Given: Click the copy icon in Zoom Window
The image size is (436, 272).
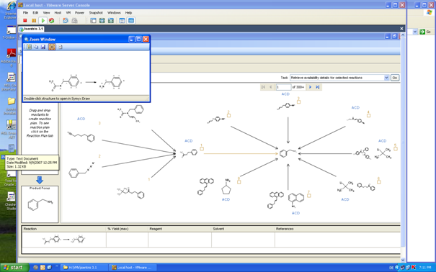Looking at the screenshot, I should (36, 47).
